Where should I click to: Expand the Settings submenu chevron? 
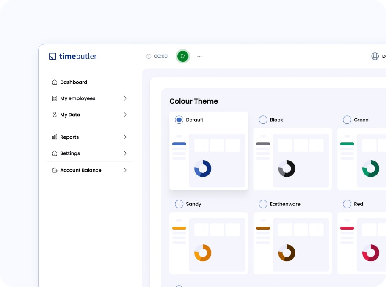[125, 153]
